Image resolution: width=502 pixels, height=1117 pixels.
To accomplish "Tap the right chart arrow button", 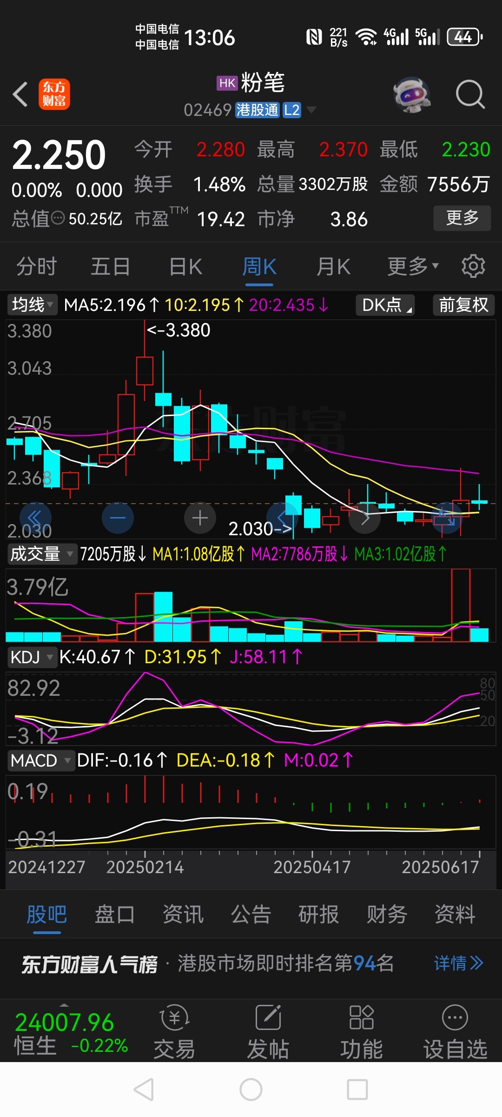I will (x=364, y=518).
